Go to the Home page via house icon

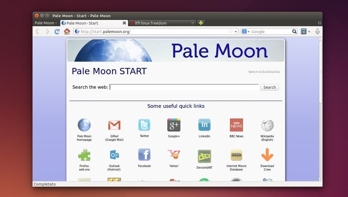(x=67, y=31)
